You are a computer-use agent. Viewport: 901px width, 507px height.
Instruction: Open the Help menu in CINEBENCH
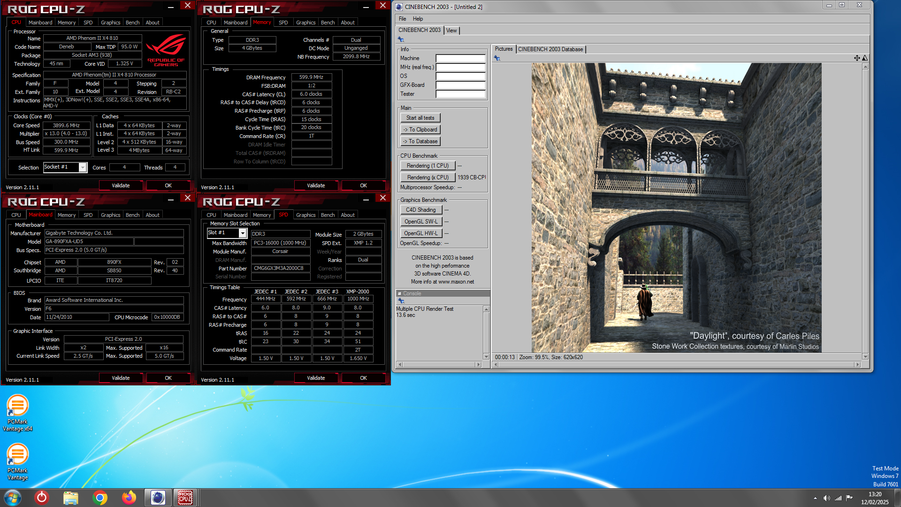click(x=418, y=19)
